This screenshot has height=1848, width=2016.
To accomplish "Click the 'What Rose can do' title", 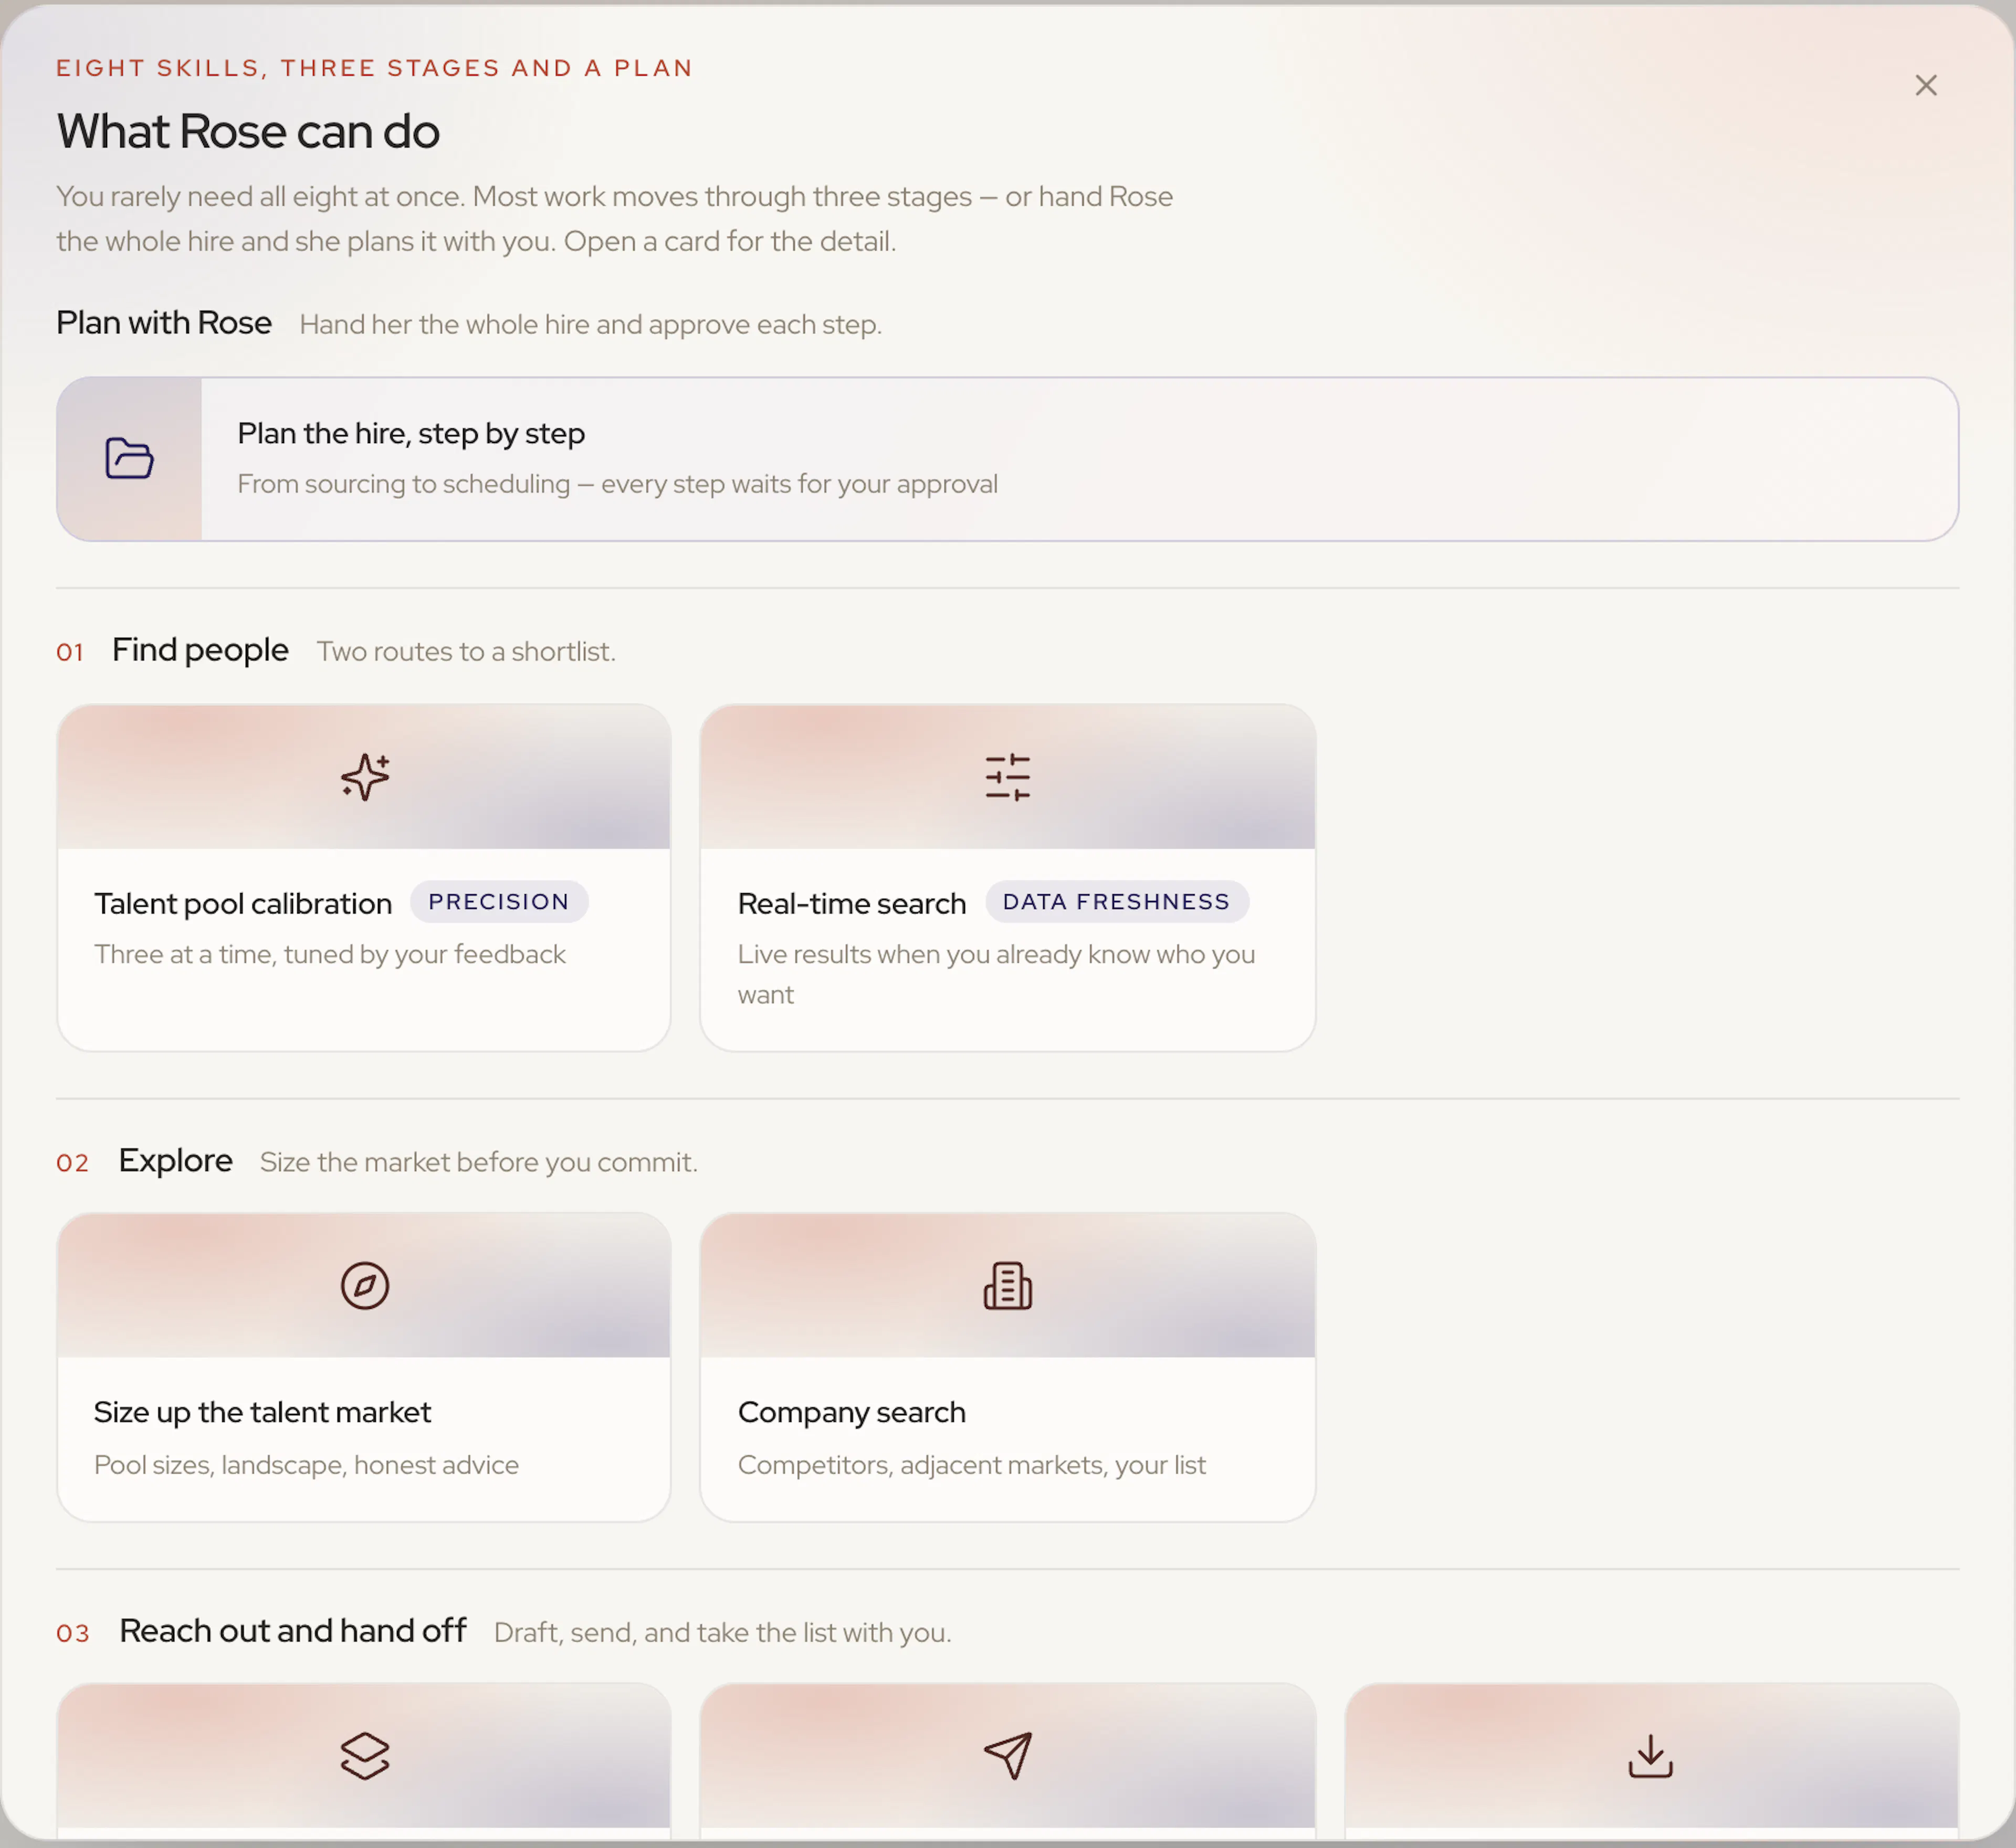I will tap(248, 132).
